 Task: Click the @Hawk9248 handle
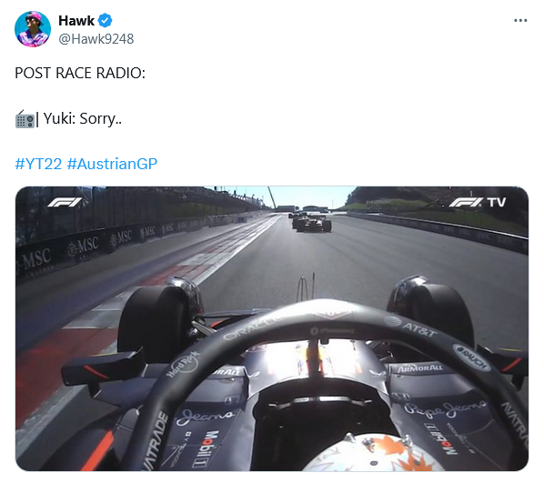click(x=96, y=39)
